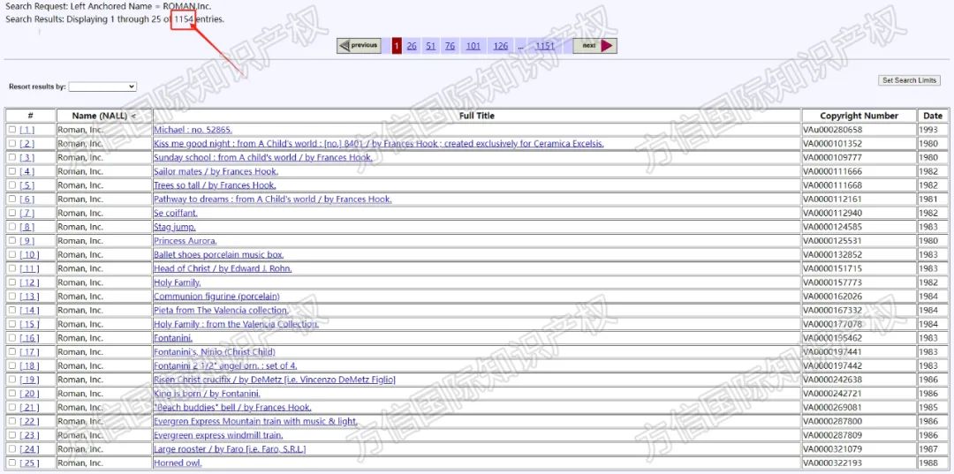Click the Set Search Limits button
Image resolution: width=954 pixels, height=474 pixels.
click(x=910, y=80)
